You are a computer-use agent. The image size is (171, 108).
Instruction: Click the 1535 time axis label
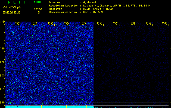83,23
